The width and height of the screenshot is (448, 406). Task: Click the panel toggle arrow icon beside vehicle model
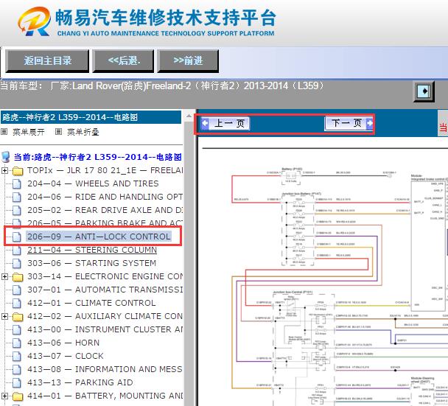coord(424,91)
